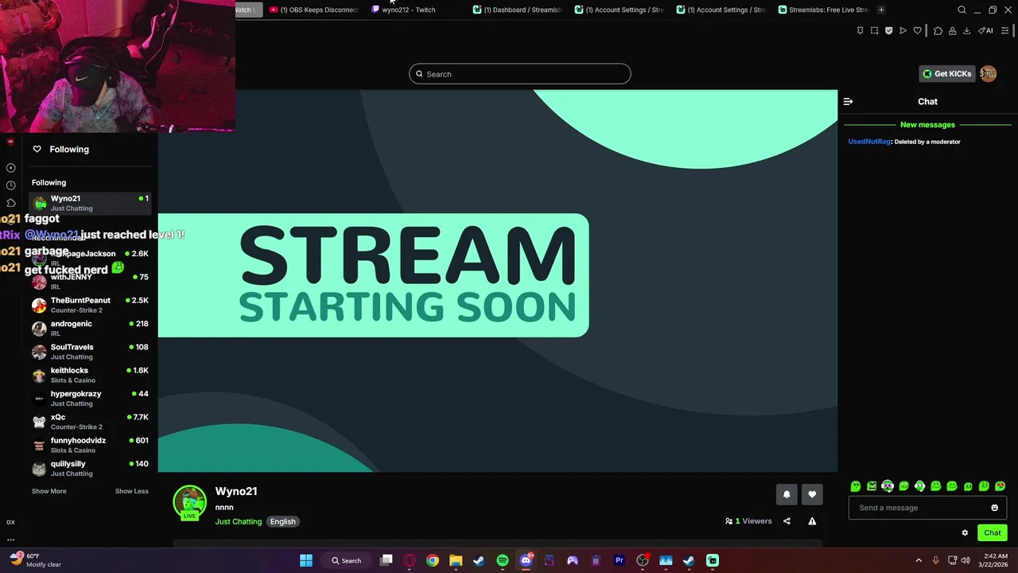This screenshot has height=573, width=1018.
Task: Click the taskbar Search box
Action: coord(347,560)
